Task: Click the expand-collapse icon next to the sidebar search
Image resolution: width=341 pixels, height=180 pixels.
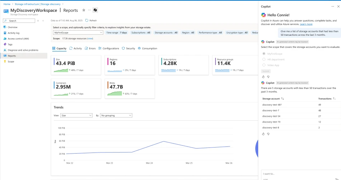Action: (x=38, y=21)
